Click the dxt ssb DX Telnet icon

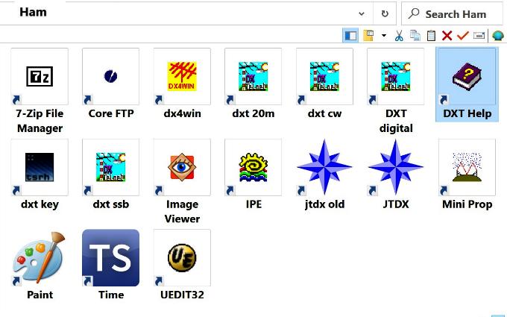pyautogui.click(x=110, y=167)
